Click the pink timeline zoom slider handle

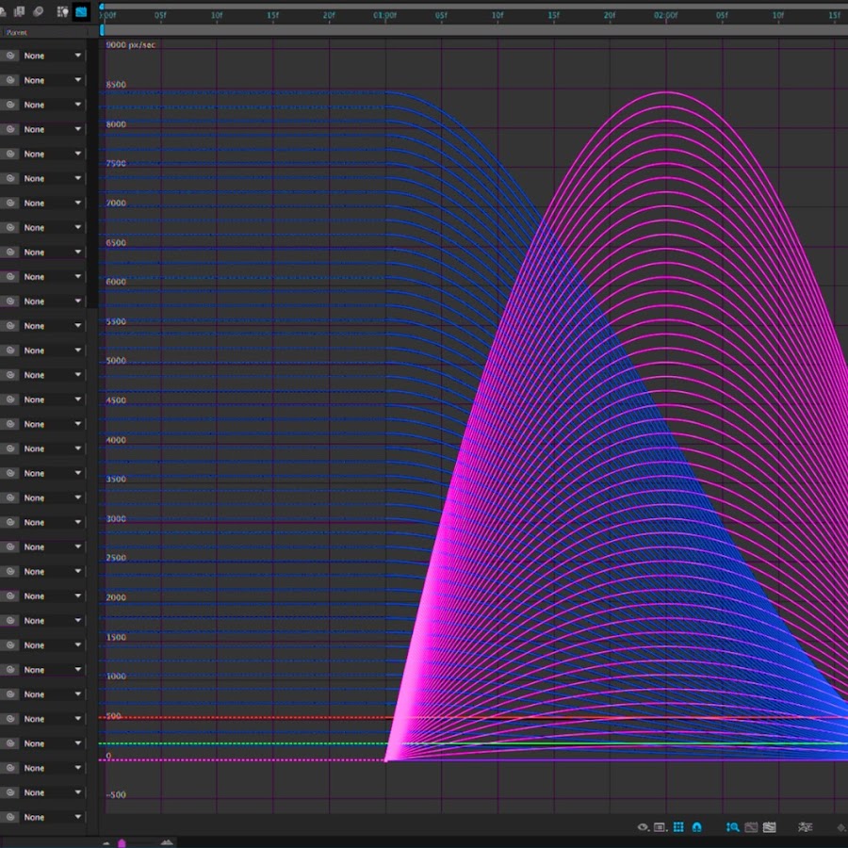pyautogui.click(x=122, y=843)
